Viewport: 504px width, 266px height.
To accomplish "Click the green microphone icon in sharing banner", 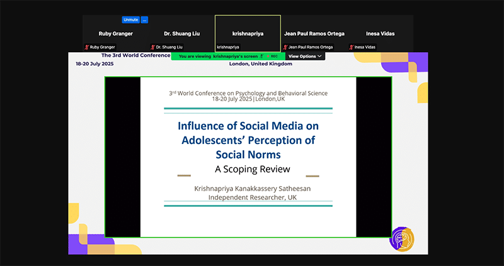I will pyautogui.click(x=261, y=56).
